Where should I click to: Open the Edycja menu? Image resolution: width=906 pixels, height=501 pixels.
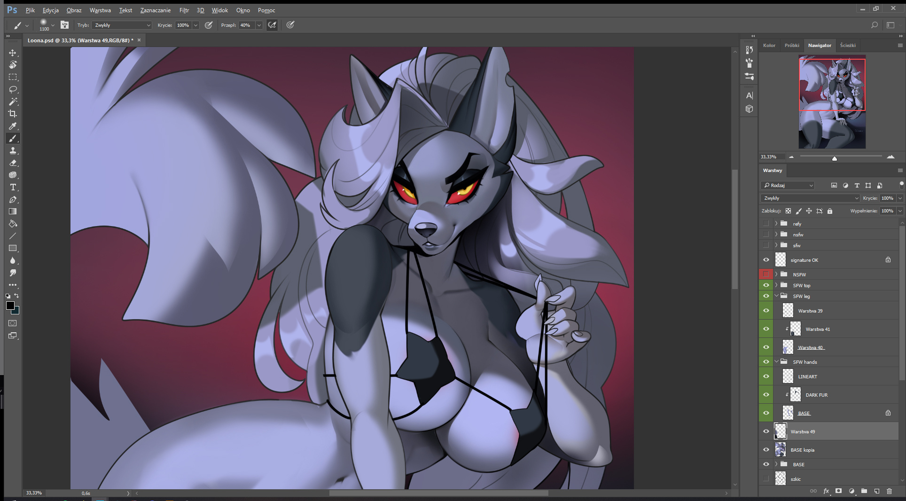(x=50, y=10)
